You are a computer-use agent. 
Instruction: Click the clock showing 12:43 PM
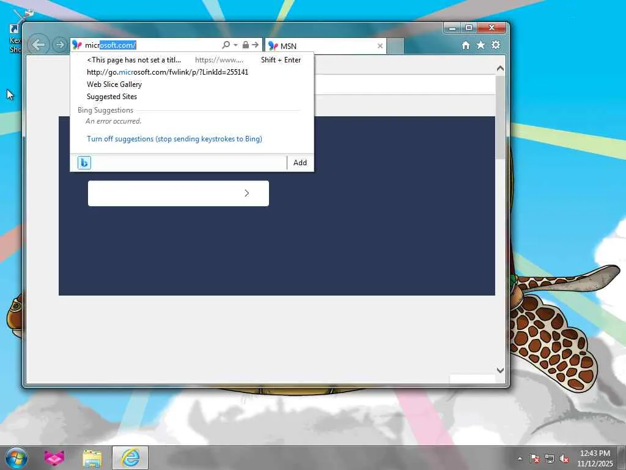point(595,458)
